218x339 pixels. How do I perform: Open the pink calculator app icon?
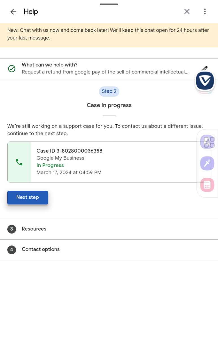(207, 185)
